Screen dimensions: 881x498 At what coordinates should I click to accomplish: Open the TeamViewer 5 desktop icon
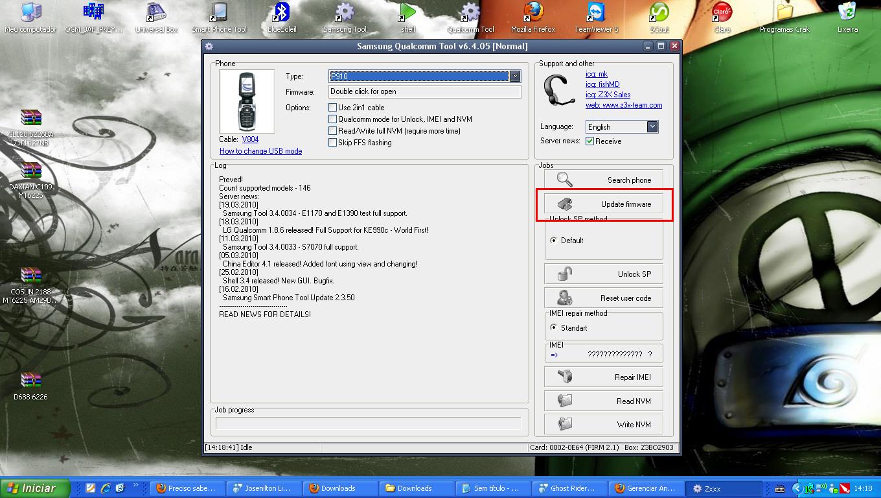[596, 18]
